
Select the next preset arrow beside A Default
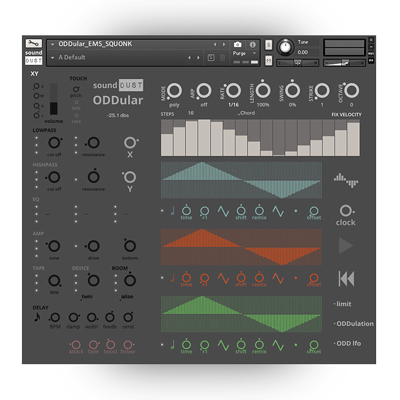tap(198, 57)
